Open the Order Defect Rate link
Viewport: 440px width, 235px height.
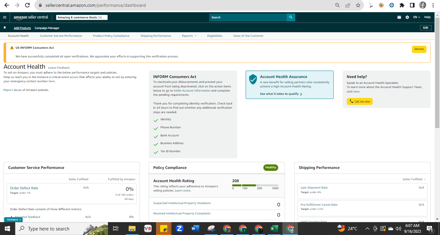pyautogui.click(x=24, y=188)
